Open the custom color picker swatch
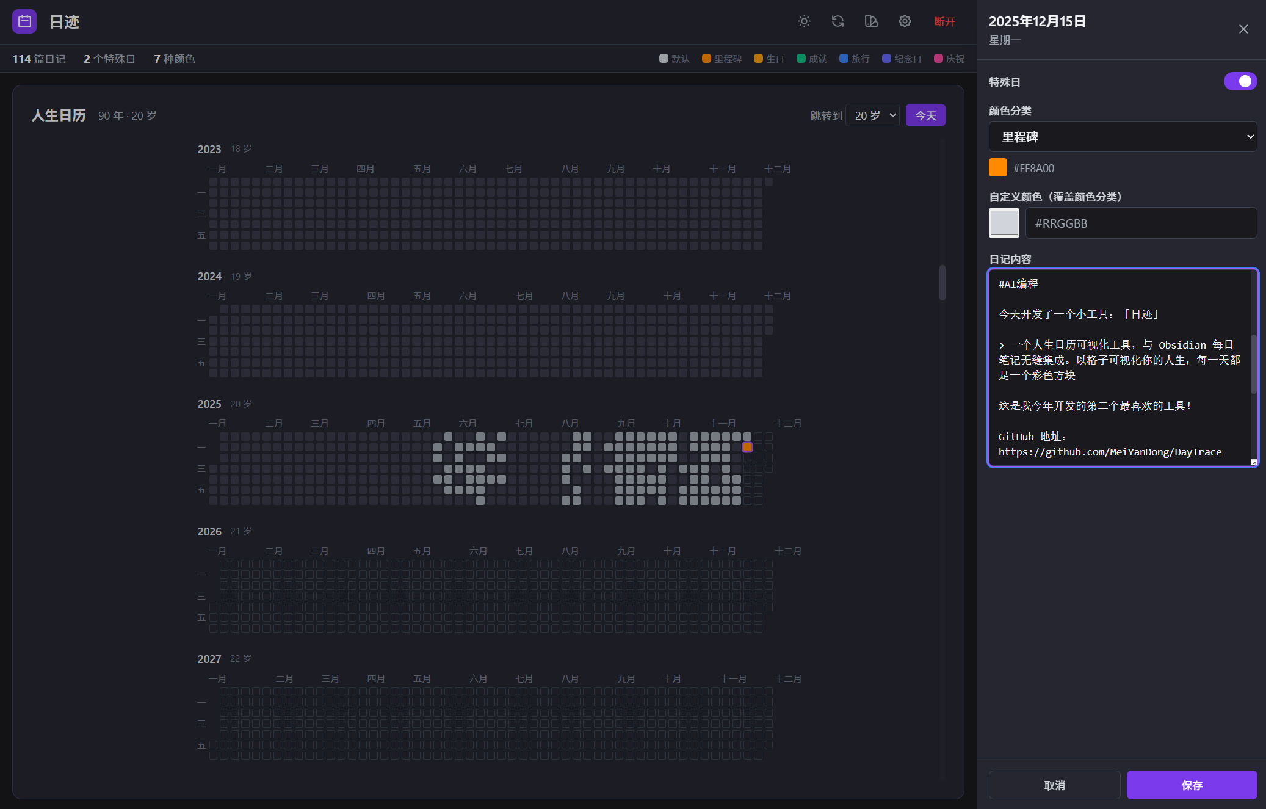The image size is (1266, 809). [1004, 223]
